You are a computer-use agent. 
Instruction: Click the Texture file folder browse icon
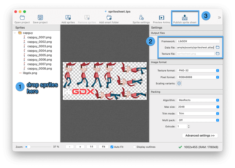click(218, 54)
